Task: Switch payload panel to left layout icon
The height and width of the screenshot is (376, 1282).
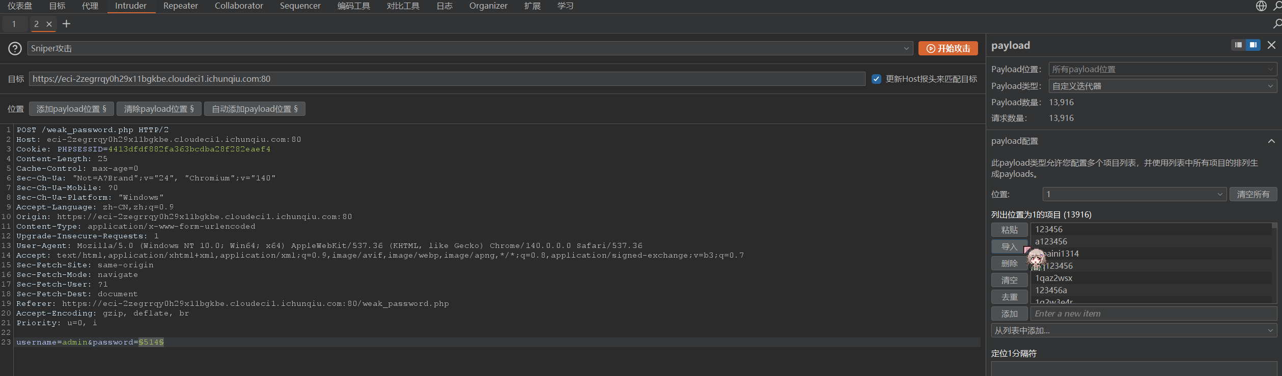Action: click(x=1238, y=45)
